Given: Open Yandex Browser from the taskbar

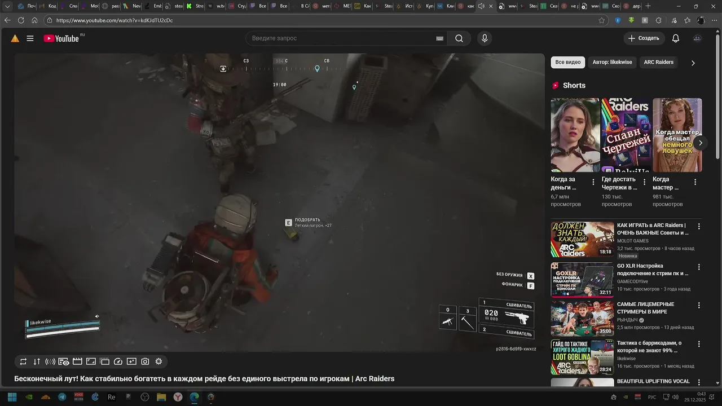Looking at the screenshot, I should point(178,397).
